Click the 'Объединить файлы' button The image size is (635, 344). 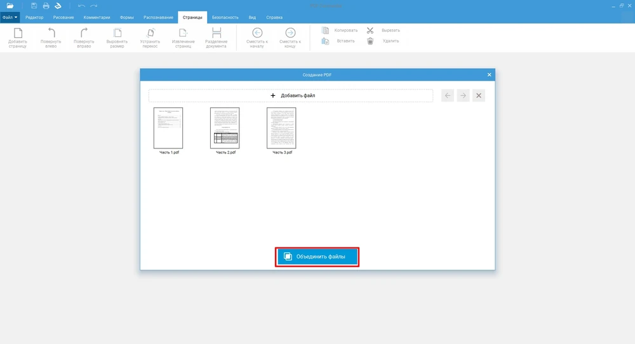pos(317,256)
